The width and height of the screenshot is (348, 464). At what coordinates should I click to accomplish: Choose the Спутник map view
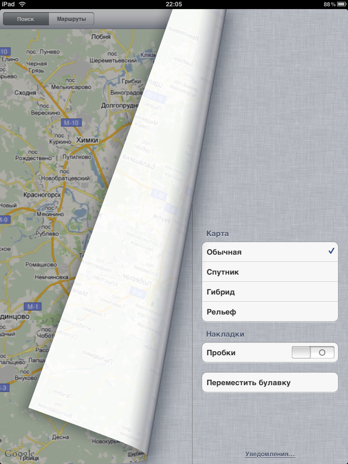270,272
